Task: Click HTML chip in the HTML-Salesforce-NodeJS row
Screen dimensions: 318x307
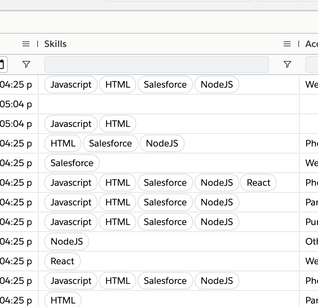Action: point(63,143)
